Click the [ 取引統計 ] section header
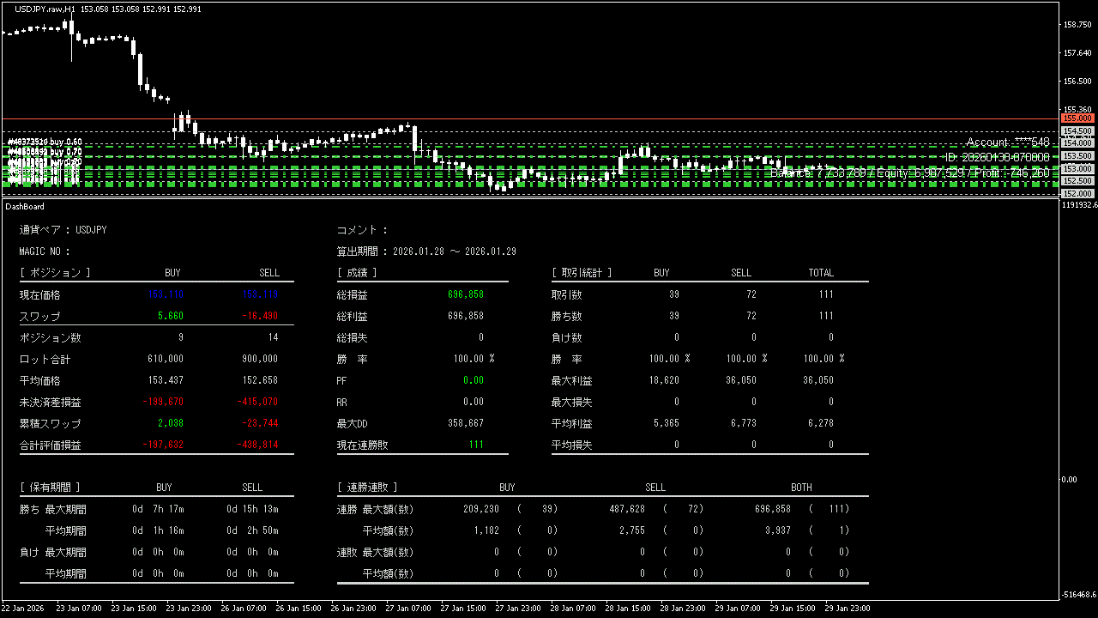The height and width of the screenshot is (618, 1098). 582,273
